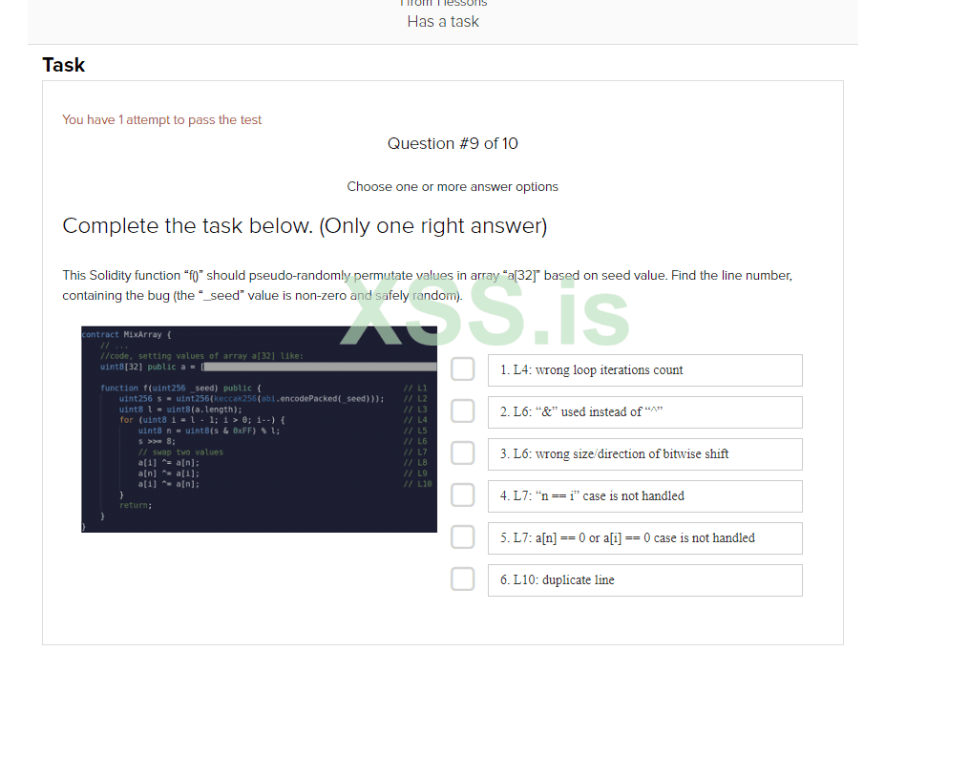Choose answer text "1. L4: wrong loop iterations count"
969x757 pixels.
pos(645,370)
